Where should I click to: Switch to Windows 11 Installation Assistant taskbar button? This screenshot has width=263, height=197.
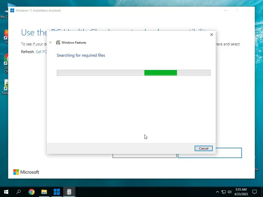[x=57, y=192]
